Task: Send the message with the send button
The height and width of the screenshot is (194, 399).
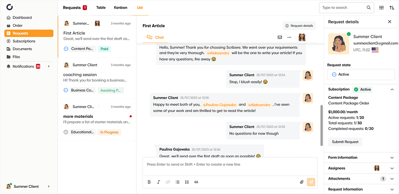Action: (311, 182)
